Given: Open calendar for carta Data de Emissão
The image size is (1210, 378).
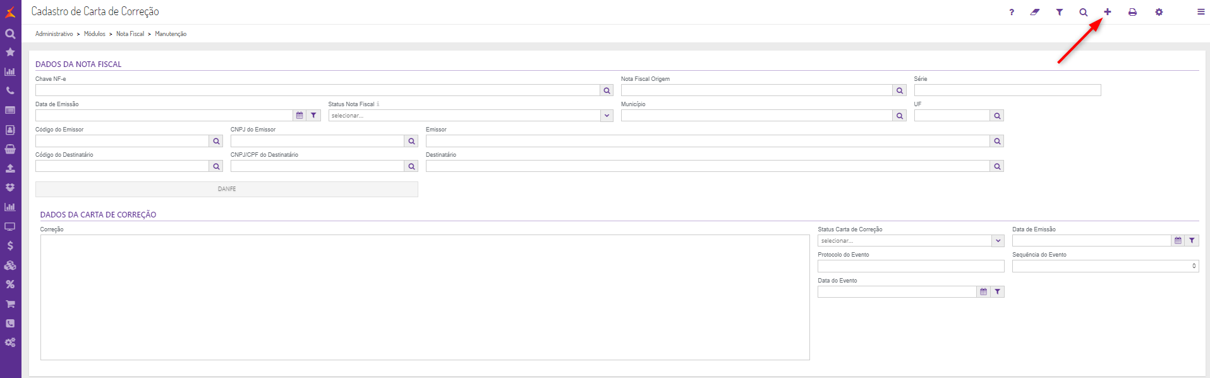Looking at the screenshot, I should (x=1178, y=241).
